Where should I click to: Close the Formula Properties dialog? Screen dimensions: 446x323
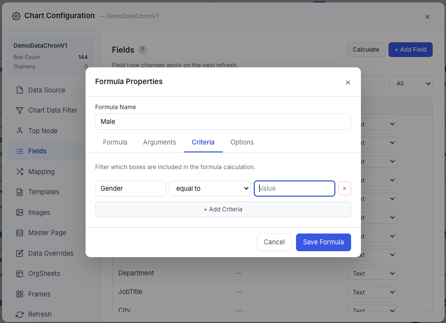(x=348, y=83)
